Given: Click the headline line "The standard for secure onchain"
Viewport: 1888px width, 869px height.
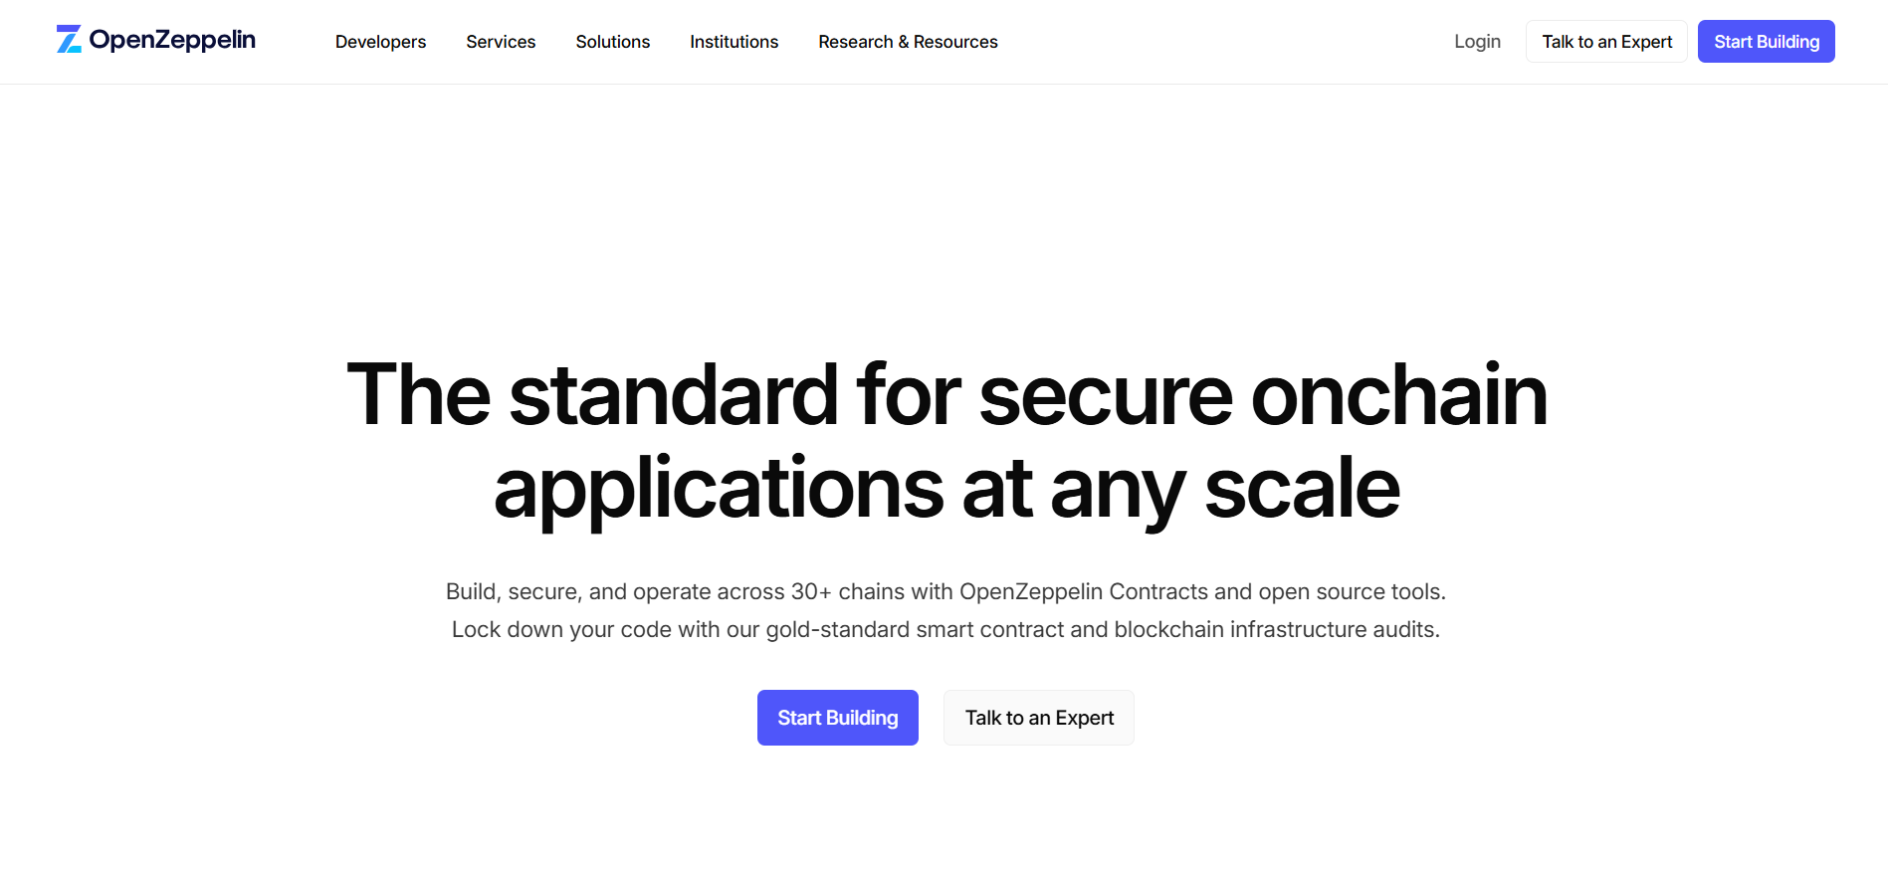Looking at the screenshot, I should [x=946, y=395].
